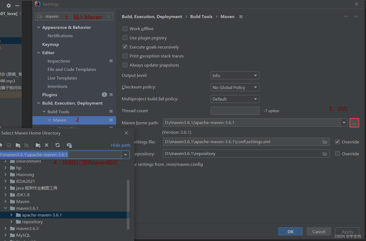Open Multiproject build fail policy dropdown
The image size is (366, 241).
pos(235,99)
